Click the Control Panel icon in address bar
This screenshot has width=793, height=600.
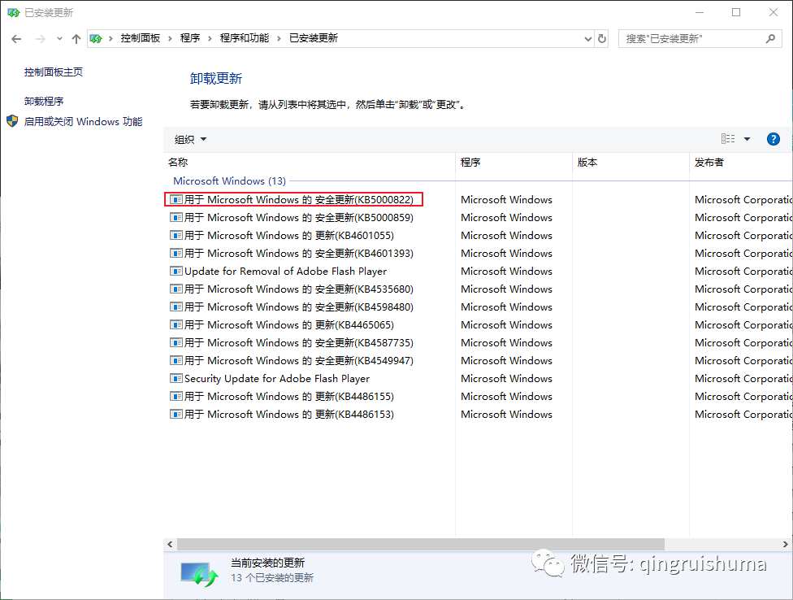pos(97,38)
